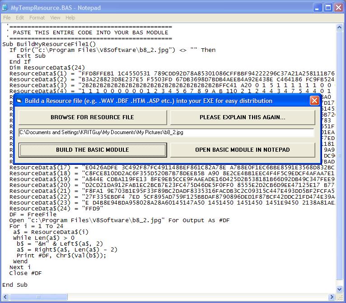Image resolution: width=346 pixels, height=303 pixels.
Task: Click the horizontal scrollbar left arrow
Action: click(x=5, y=297)
